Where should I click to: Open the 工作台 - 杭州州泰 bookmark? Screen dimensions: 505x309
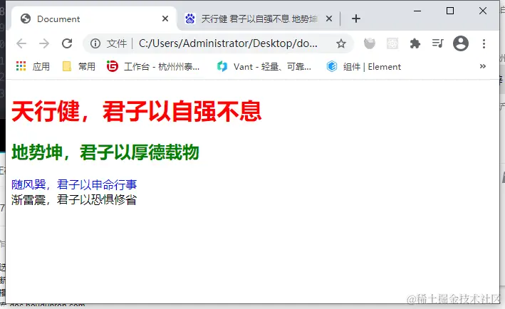[153, 67]
